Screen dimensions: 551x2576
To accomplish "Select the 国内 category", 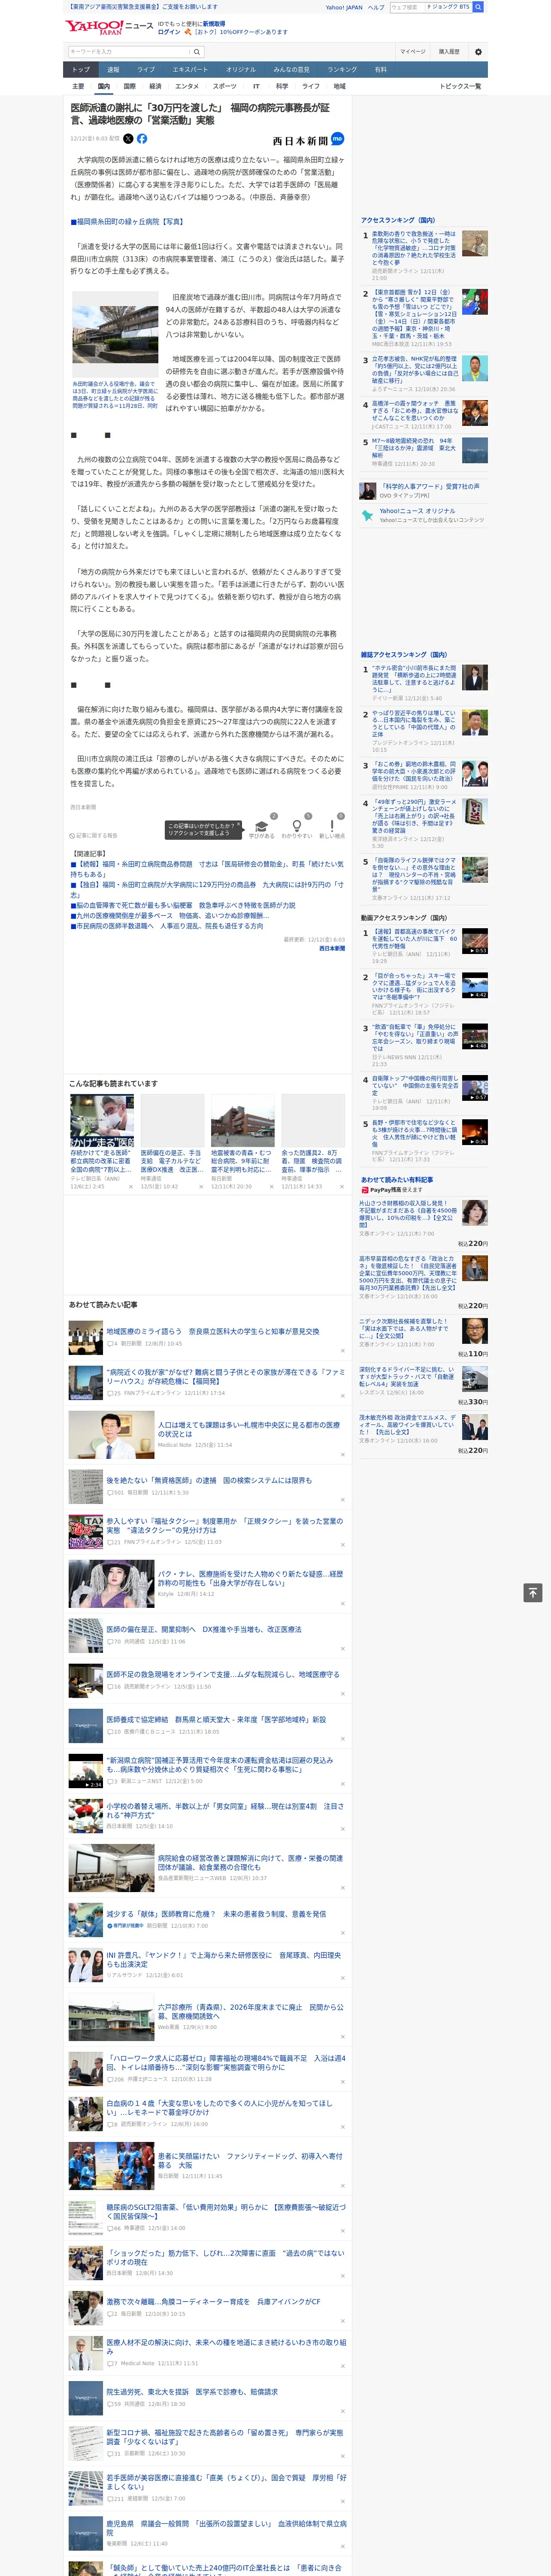I will [x=103, y=86].
